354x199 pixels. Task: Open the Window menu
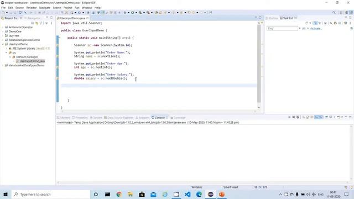tap(87, 8)
